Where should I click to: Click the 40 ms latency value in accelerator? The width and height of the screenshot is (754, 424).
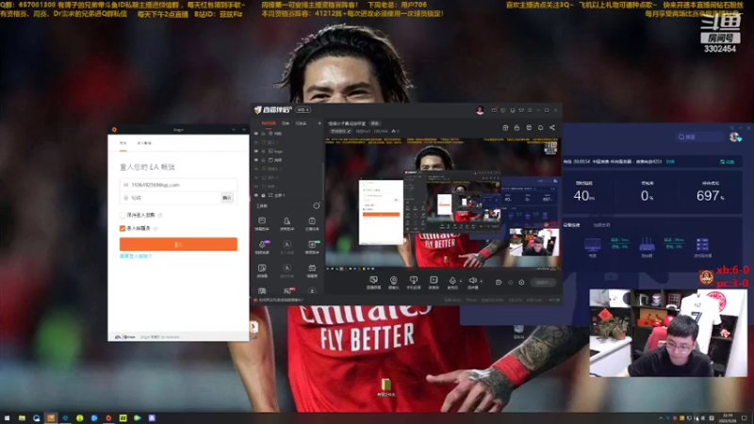(x=584, y=196)
